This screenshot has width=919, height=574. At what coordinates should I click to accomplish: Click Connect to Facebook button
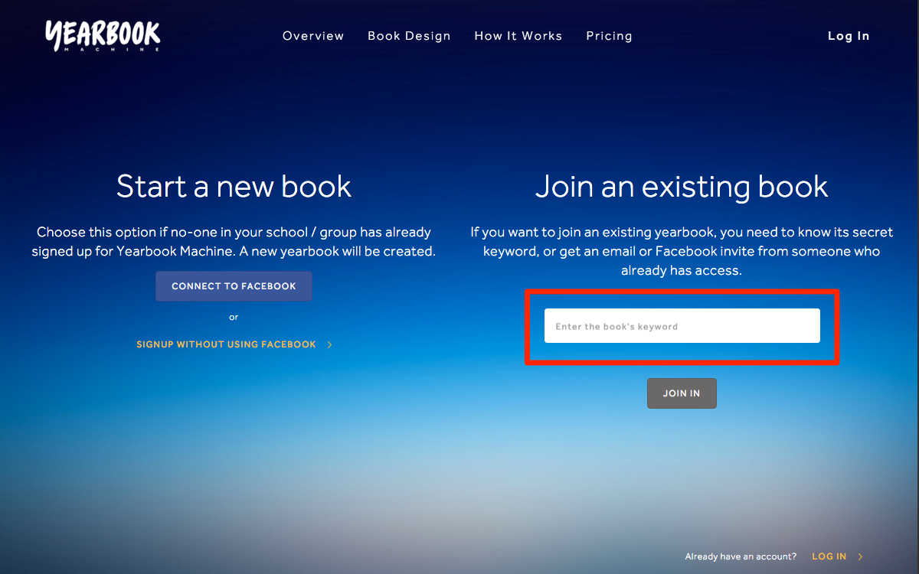[234, 286]
